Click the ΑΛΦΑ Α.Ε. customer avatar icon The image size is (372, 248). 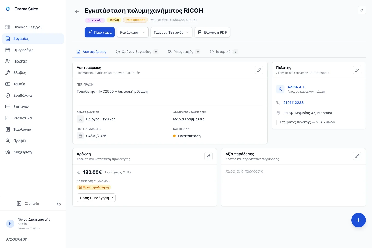pyautogui.click(x=280, y=89)
